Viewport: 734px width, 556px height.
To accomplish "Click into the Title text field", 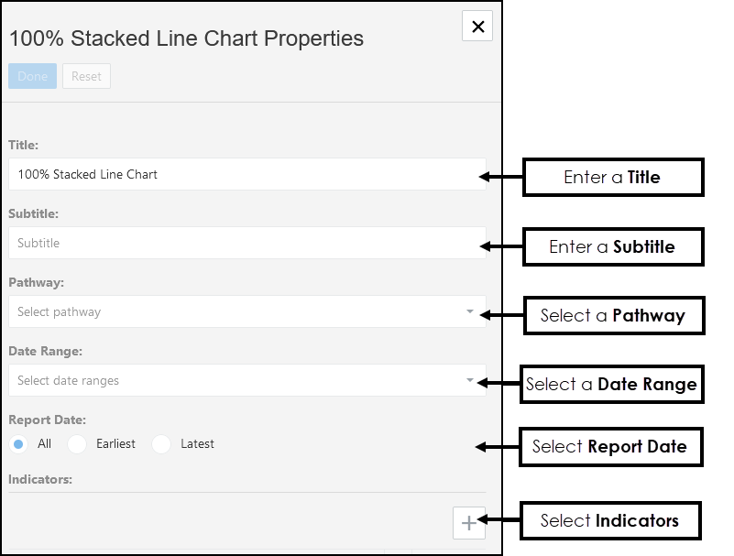I will point(246,174).
